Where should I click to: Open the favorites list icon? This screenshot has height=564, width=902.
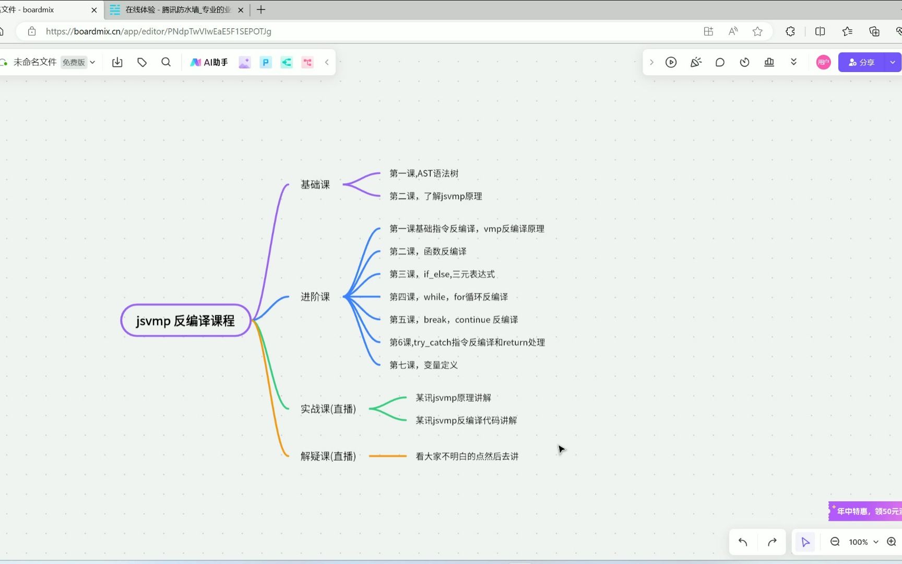click(847, 31)
